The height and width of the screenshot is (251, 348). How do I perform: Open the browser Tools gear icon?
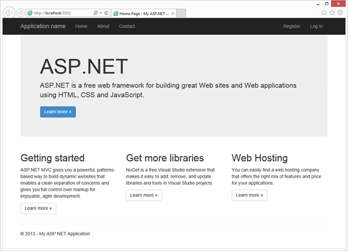pyautogui.click(x=340, y=12)
